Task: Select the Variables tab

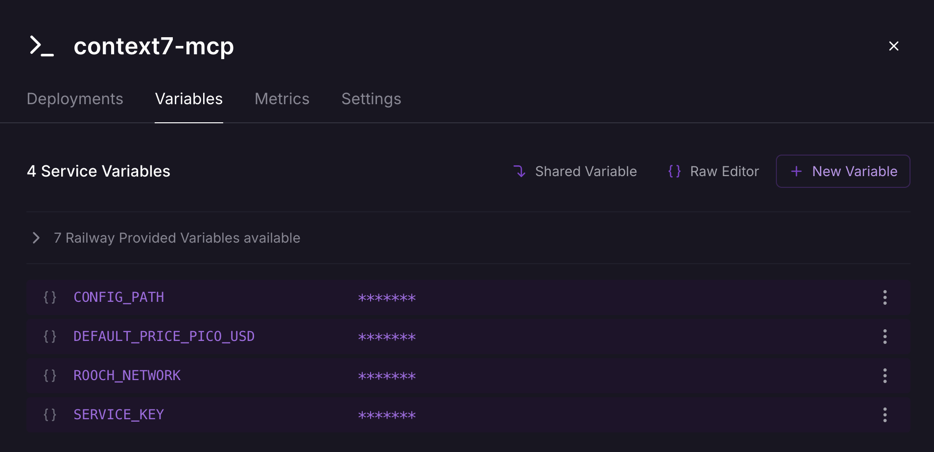Action: 189,99
